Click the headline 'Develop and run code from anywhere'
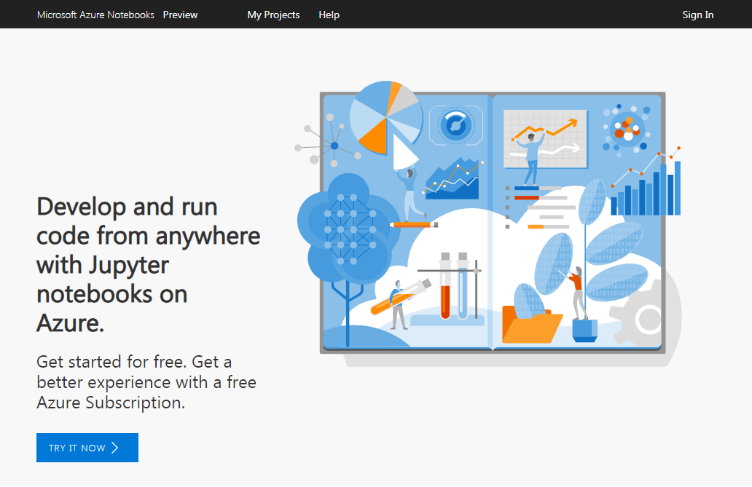752x487 pixels. (148, 221)
